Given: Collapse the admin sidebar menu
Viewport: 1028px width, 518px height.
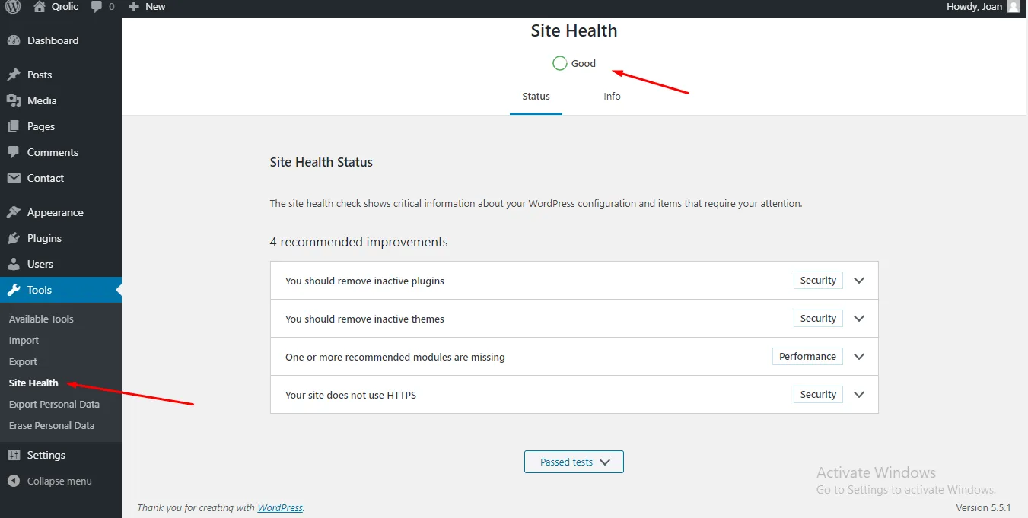Looking at the screenshot, I should pos(59,481).
